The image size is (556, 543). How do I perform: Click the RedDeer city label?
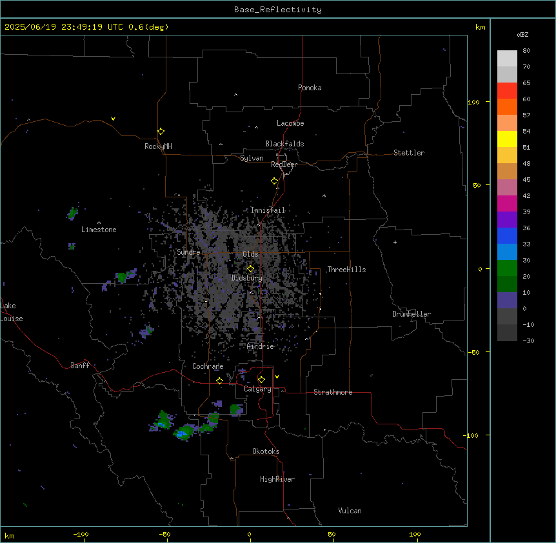[x=284, y=164]
